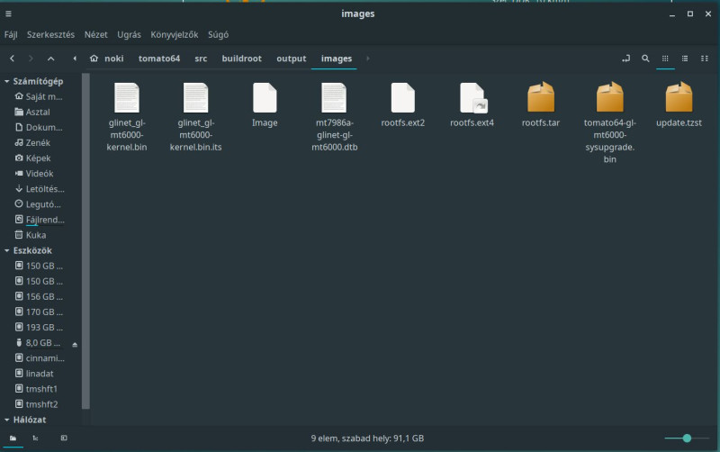Viewport: 720px width, 452px height.
Task: Click the status text '9 elem, szabad hely: 91,1 GB'
Action: click(367, 438)
